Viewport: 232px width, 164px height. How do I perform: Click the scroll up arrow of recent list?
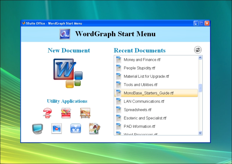pos(200,58)
